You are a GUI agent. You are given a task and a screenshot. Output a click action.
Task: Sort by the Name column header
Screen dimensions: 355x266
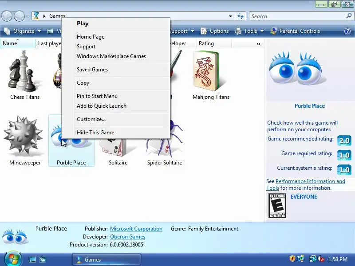18,43
